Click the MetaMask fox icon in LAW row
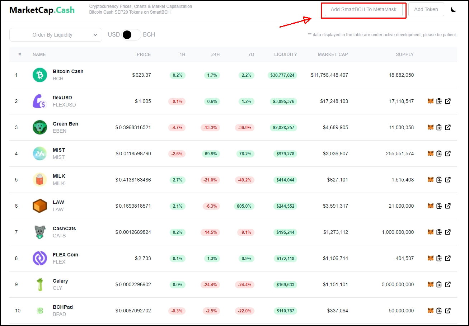 (x=431, y=206)
